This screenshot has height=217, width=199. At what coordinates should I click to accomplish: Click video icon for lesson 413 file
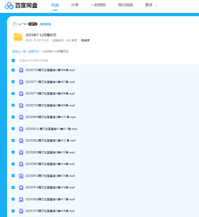point(21,152)
